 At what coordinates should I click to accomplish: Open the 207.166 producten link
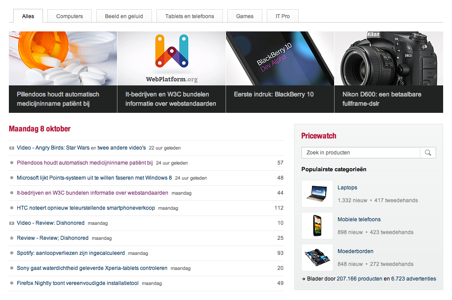[359, 279]
